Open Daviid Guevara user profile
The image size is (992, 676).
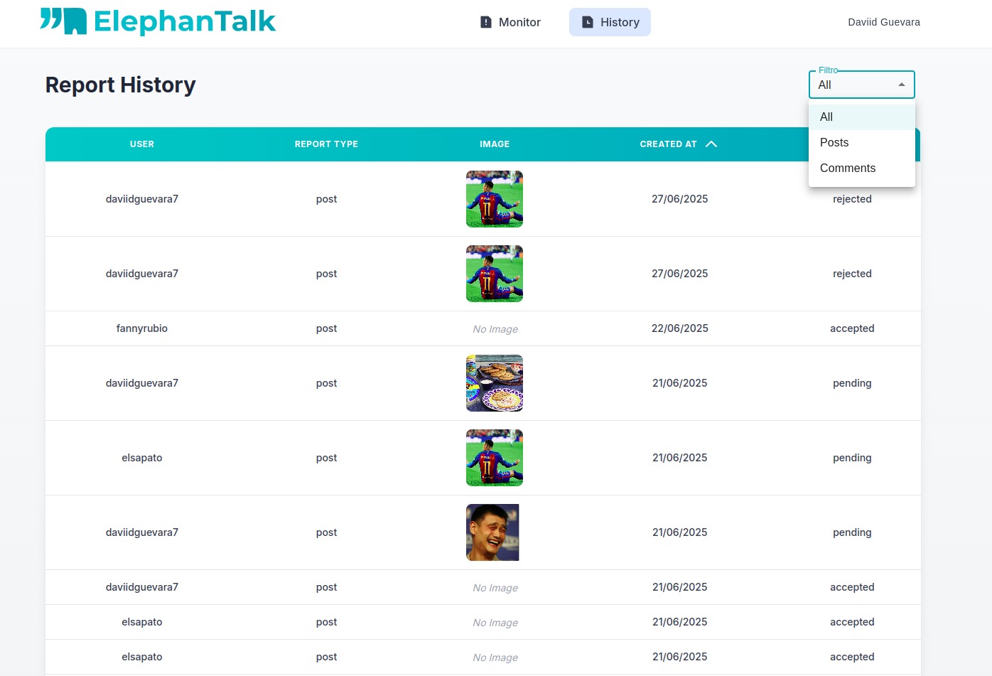(883, 22)
